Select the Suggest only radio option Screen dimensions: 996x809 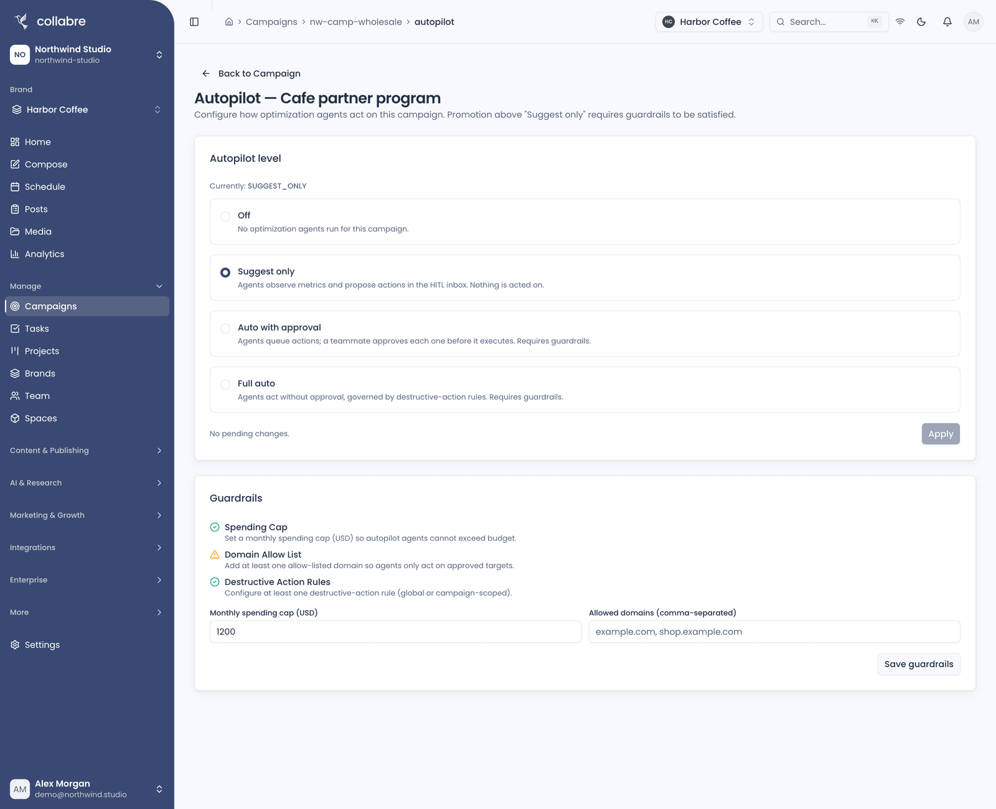[x=225, y=273]
